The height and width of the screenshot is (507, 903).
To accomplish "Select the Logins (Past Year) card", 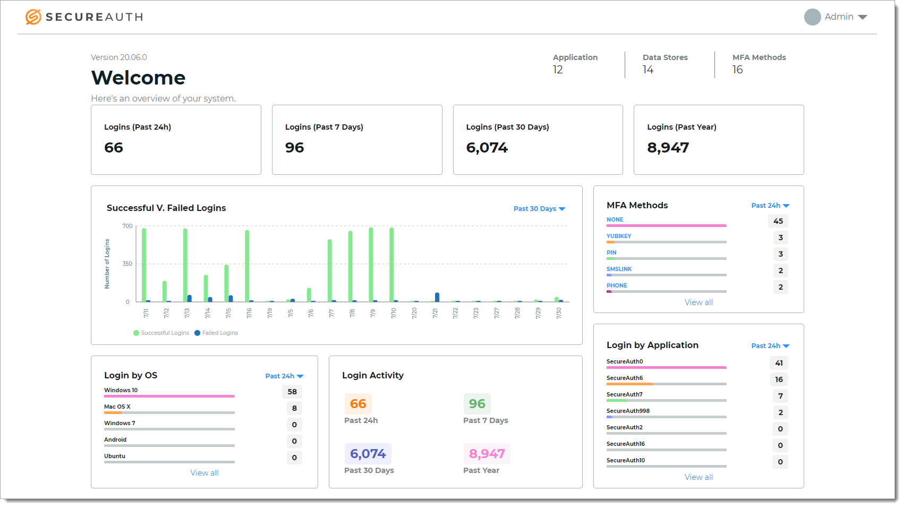I will click(719, 140).
